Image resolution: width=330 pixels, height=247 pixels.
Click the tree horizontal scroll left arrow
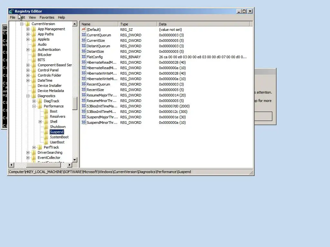[12, 165]
